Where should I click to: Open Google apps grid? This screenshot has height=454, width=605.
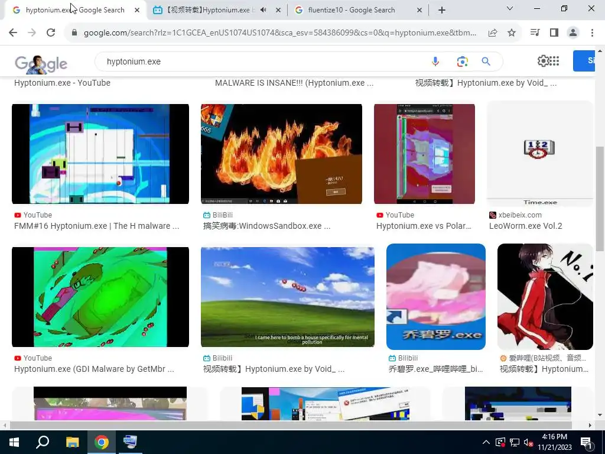tap(554, 61)
